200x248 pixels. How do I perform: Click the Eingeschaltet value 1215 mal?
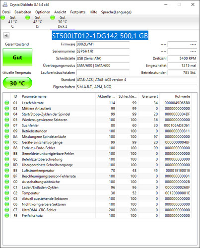pos(182,65)
